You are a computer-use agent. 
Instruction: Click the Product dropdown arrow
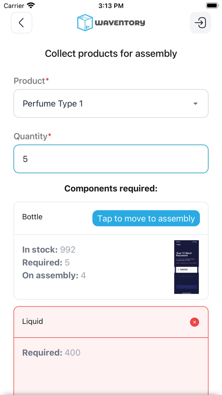tap(195, 104)
